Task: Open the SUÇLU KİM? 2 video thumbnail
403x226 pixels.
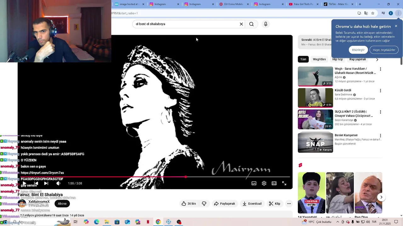Action: (x=315, y=119)
